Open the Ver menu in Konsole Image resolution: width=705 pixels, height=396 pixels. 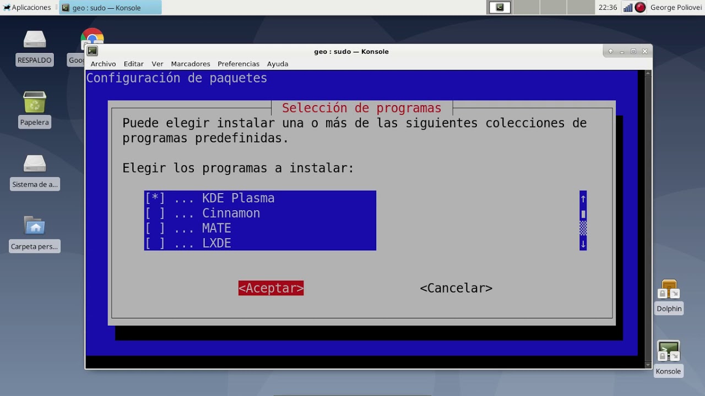(x=158, y=64)
